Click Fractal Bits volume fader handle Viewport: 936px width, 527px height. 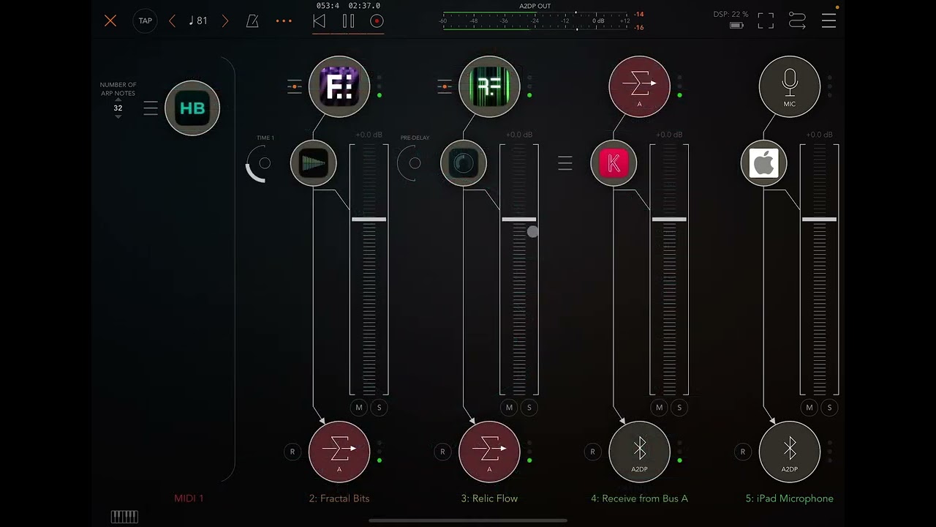click(369, 219)
